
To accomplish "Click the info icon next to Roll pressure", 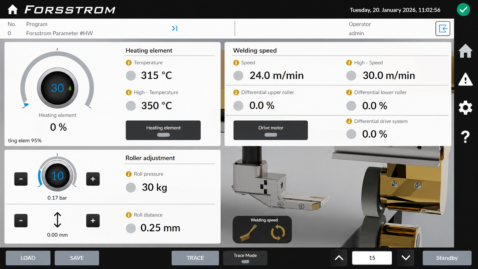I will click(x=129, y=174).
